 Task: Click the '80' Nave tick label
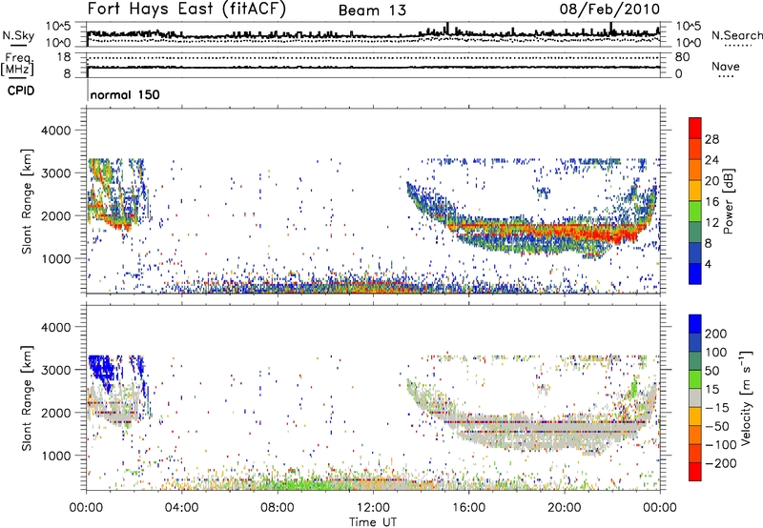(682, 57)
